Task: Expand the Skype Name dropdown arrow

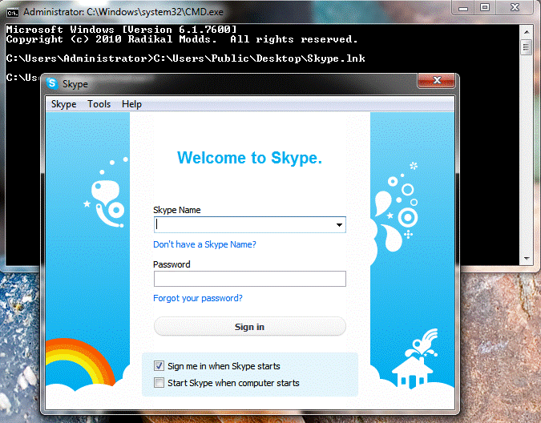Action: (340, 225)
